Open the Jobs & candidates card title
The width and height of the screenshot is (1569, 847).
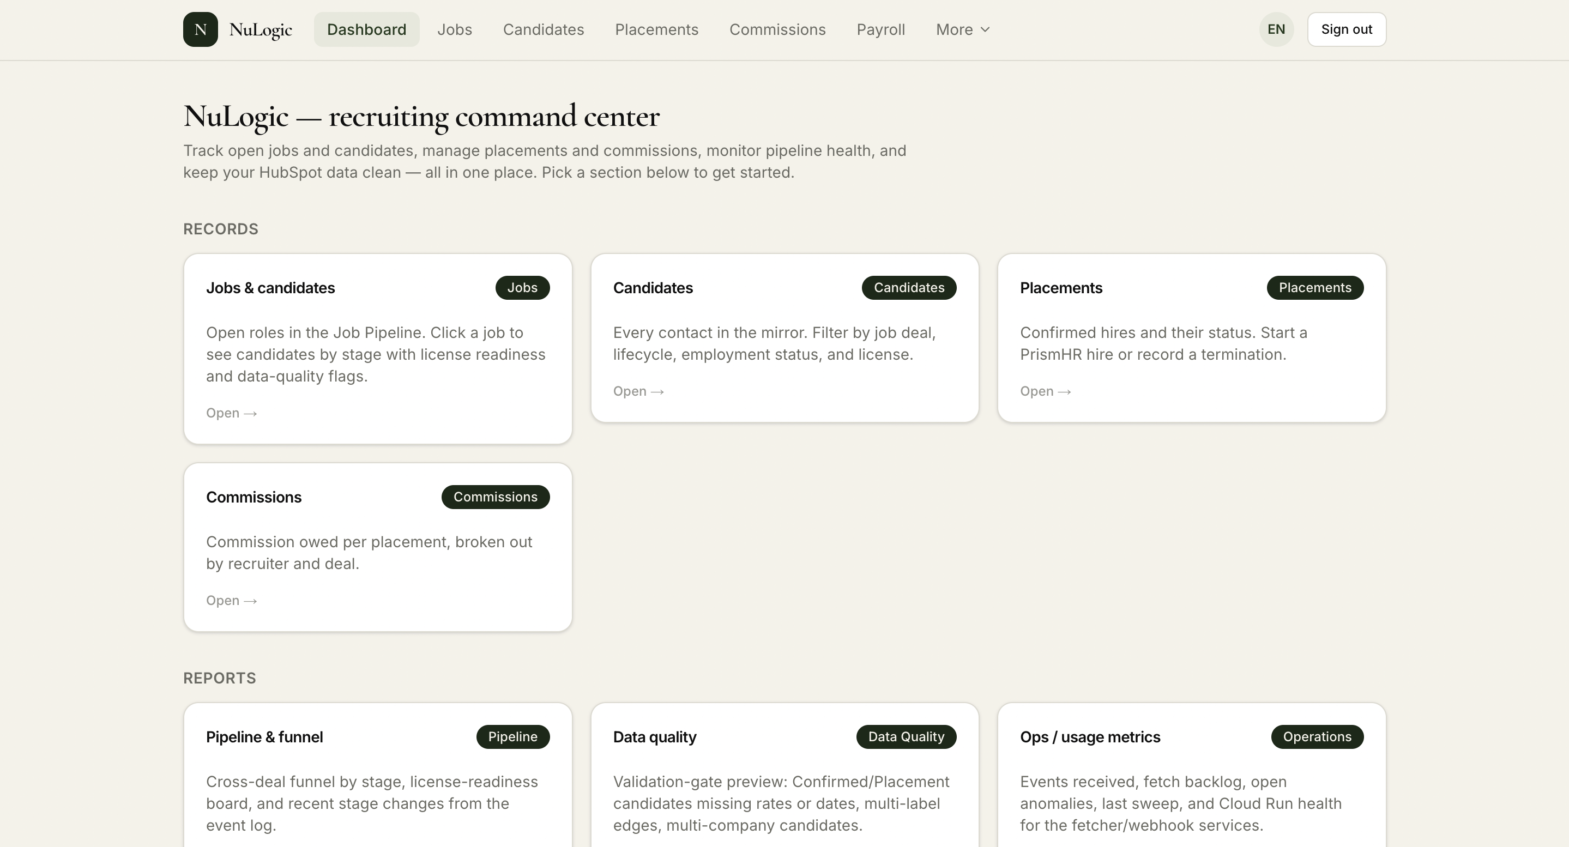tap(270, 288)
